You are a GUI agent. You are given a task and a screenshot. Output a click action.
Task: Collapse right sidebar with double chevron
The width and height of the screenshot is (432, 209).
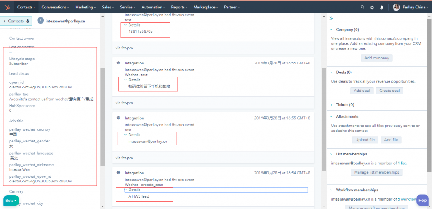(x=332, y=19)
